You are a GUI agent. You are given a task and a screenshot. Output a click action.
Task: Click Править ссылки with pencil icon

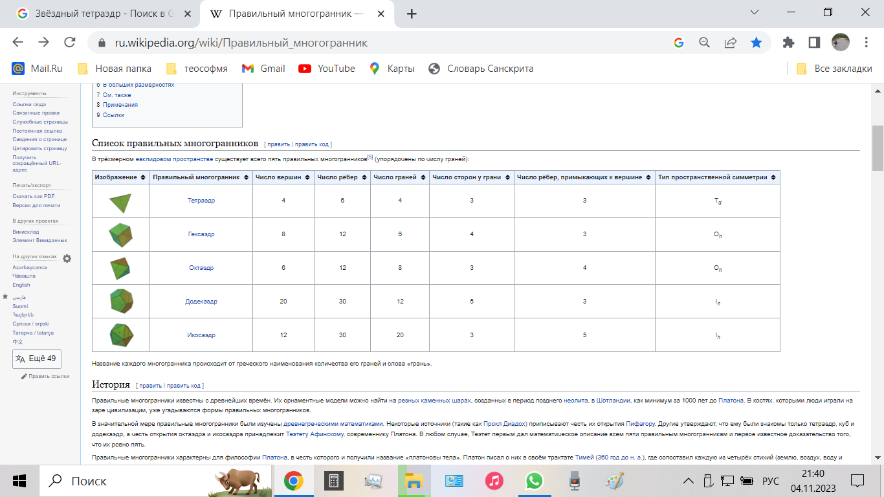pyautogui.click(x=45, y=376)
